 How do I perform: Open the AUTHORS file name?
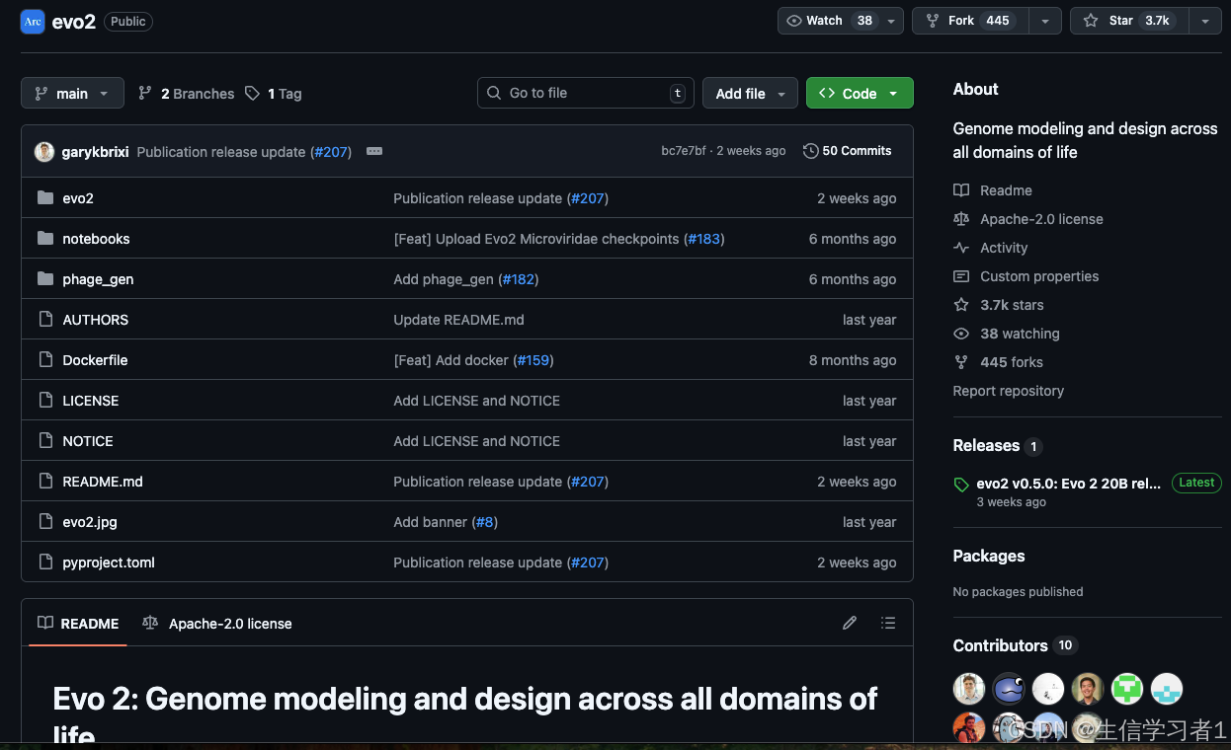[x=95, y=320]
